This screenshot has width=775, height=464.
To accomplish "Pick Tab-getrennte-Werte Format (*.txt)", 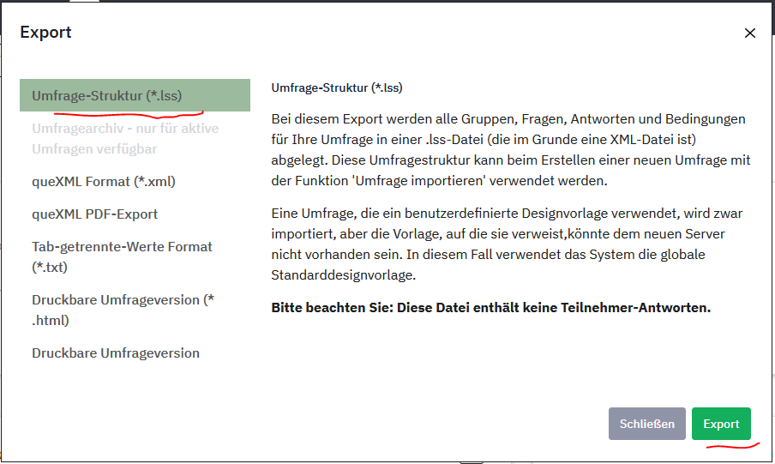I will (x=122, y=256).
